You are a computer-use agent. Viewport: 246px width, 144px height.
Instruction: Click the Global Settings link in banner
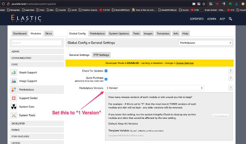point(184,63)
